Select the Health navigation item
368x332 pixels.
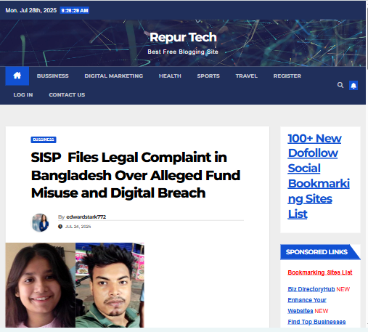pos(170,76)
